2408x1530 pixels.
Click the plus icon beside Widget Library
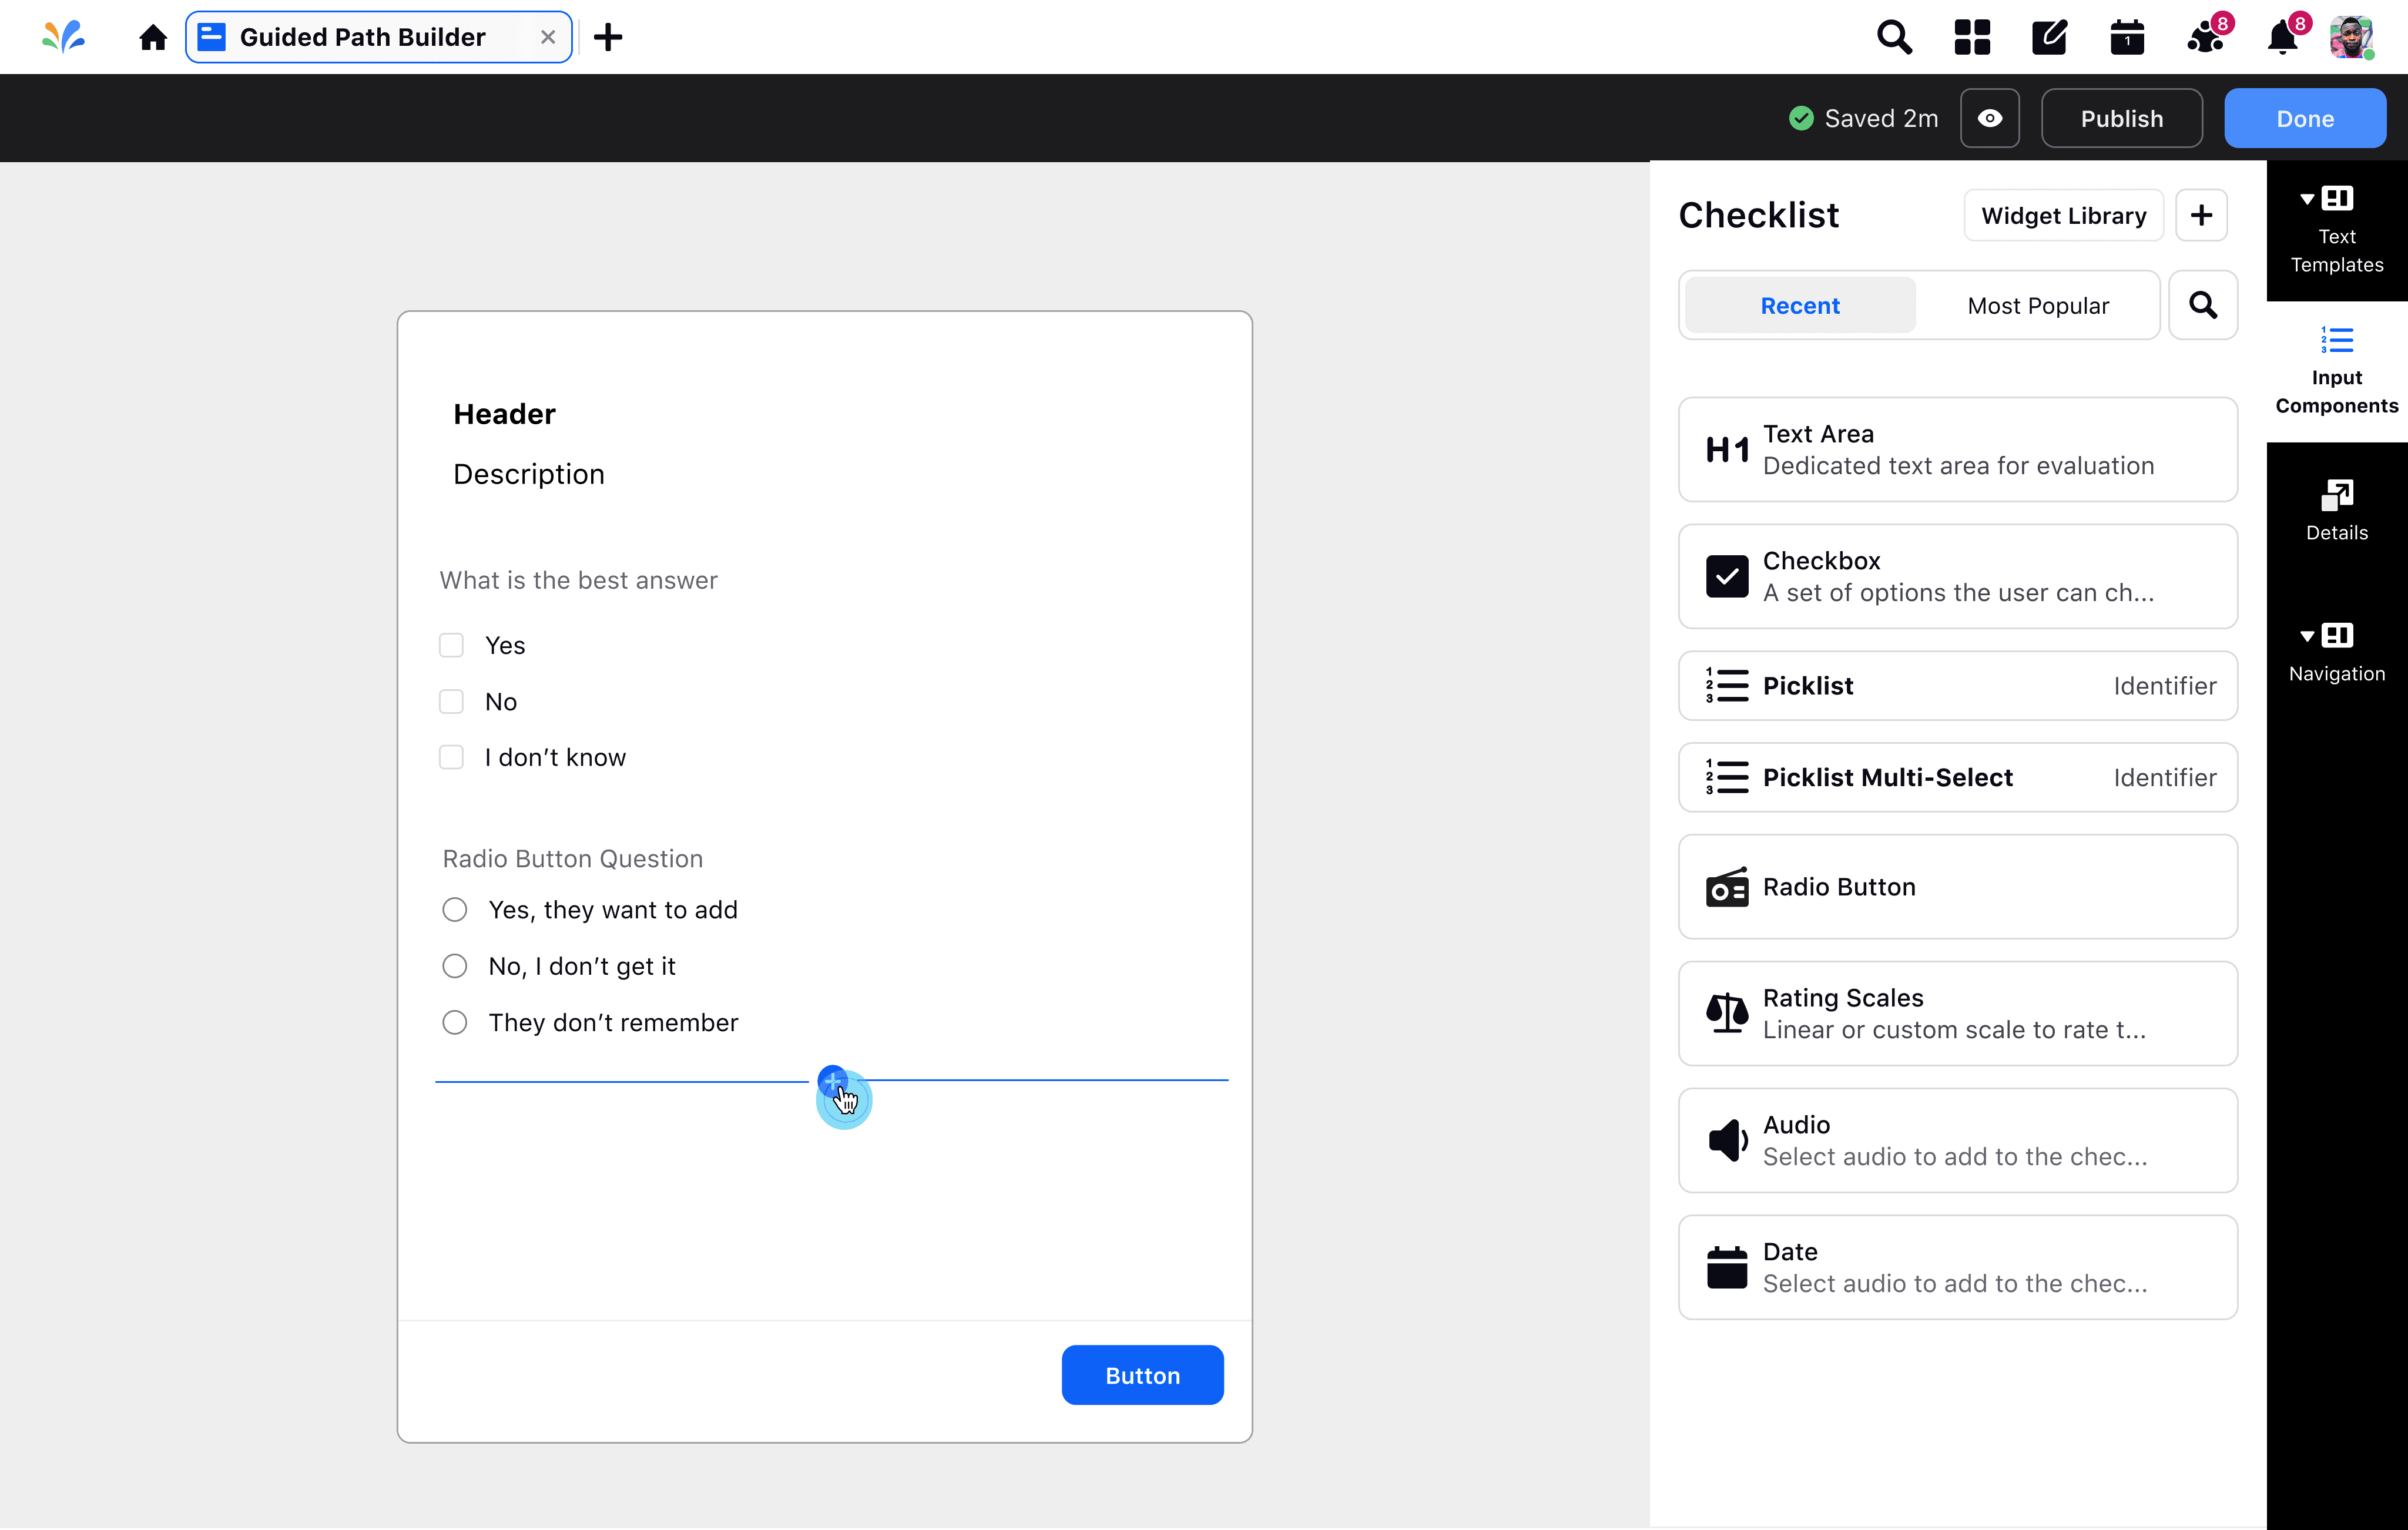[x=2201, y=215]
